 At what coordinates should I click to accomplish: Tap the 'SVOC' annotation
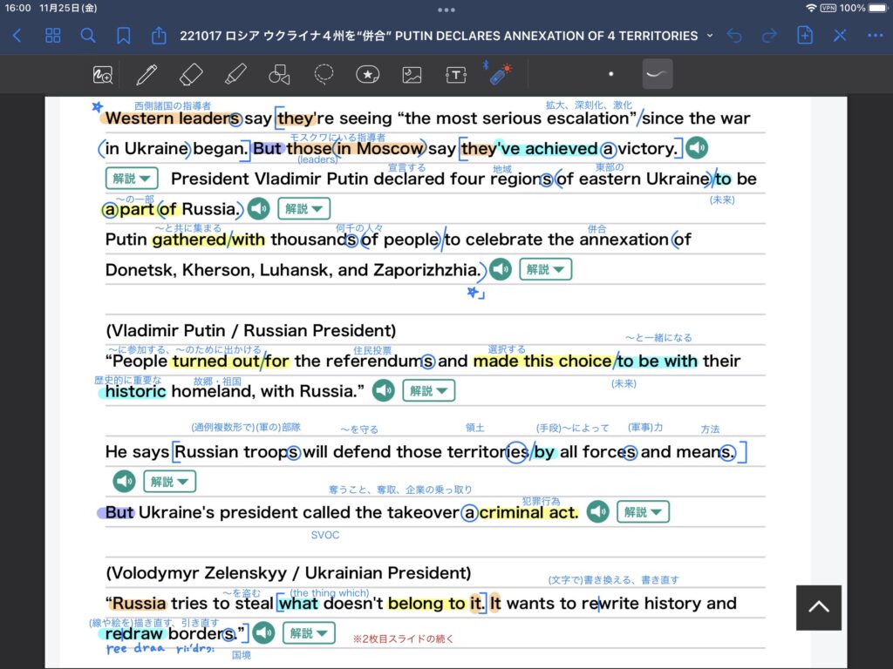tap(325, 535)
